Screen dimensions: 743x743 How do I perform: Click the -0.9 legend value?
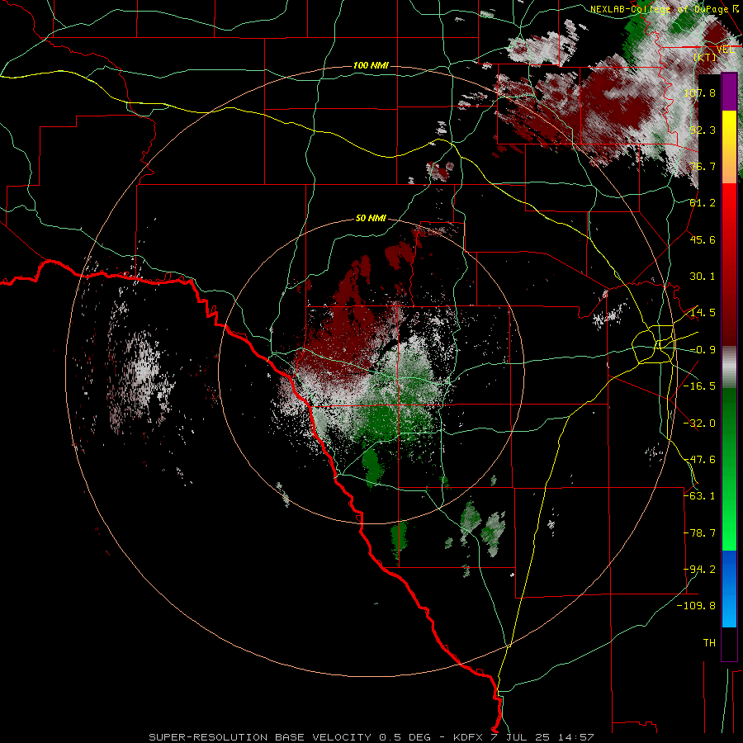(x=703, y=350)
